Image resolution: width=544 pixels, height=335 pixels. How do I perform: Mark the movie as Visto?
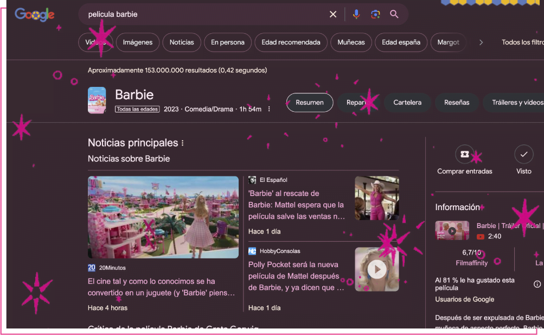coord(523,154)
